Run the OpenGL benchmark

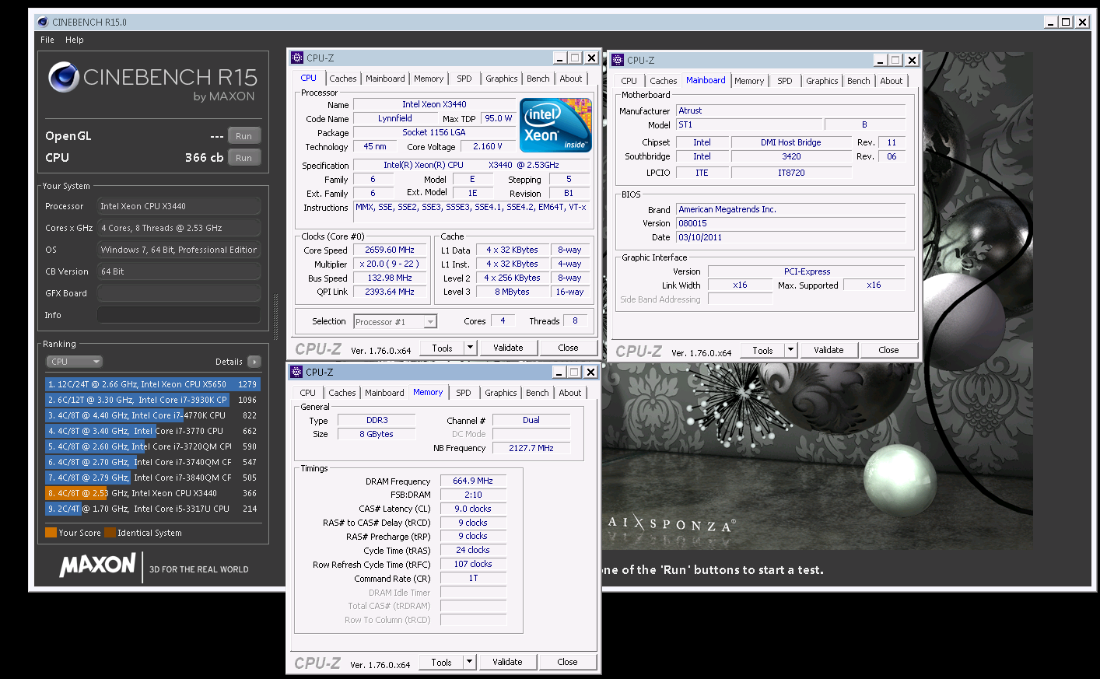pos(243,136)
